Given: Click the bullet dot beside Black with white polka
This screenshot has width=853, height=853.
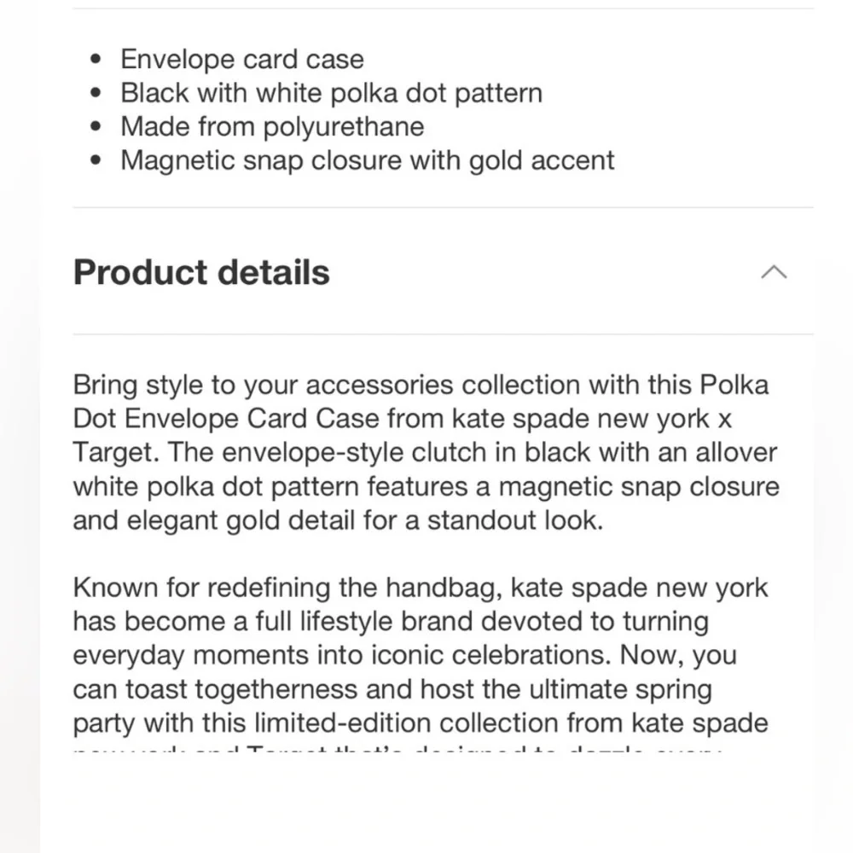Looking at the screenshot, I should (96, 93).
